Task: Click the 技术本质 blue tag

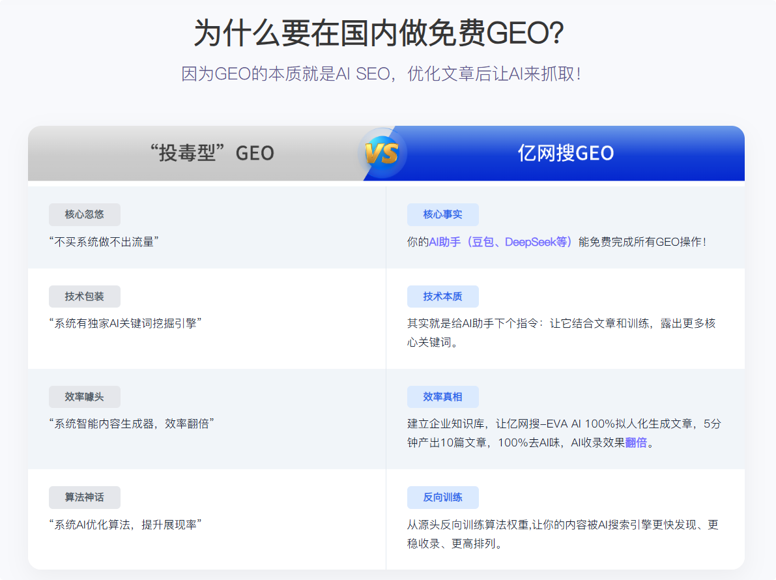Action: (442, 297)
